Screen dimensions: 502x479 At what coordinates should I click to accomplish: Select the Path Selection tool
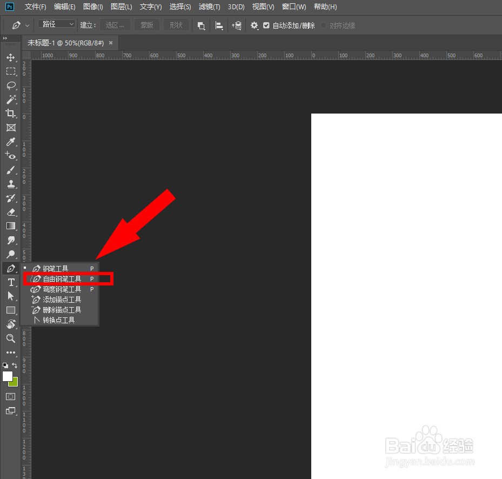coord(11,296)
